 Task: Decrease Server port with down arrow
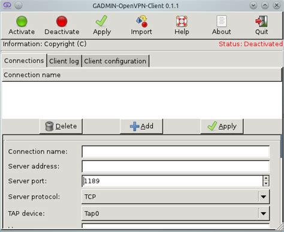pyautogui.click(x=266, y=183)
